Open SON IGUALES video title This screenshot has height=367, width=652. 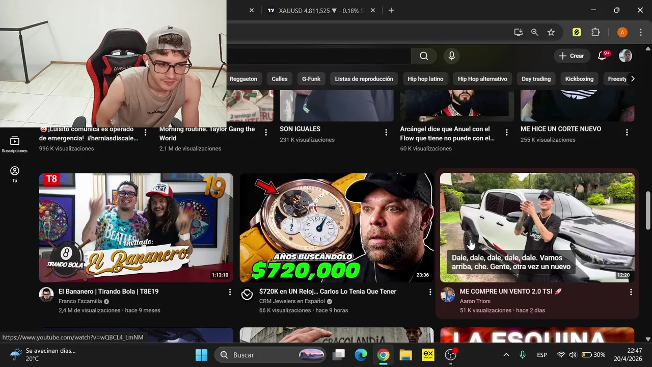click(300, 129)
